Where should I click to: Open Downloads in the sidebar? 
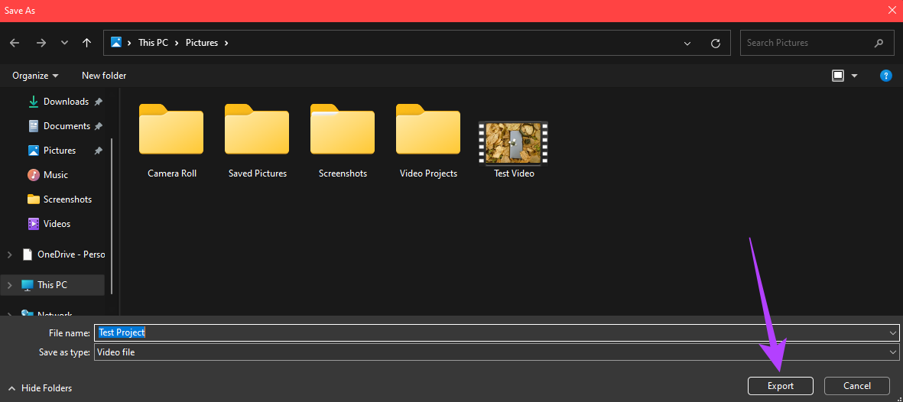click(x=65, y=102)
